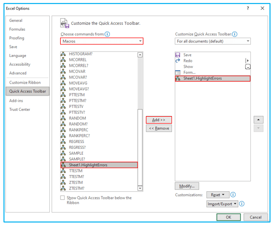Image resolution: width=274 pixels, height=226 pixels.
Task: Click the info icon beside Reset
Action: click(x=233, y=195)
